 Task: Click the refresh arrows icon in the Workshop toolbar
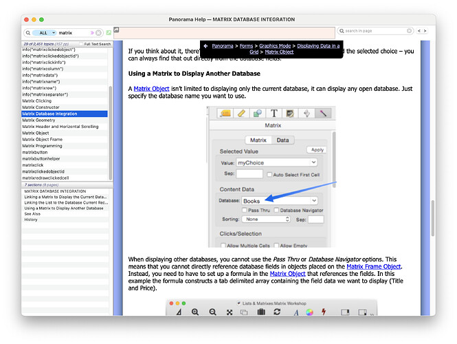276,312
